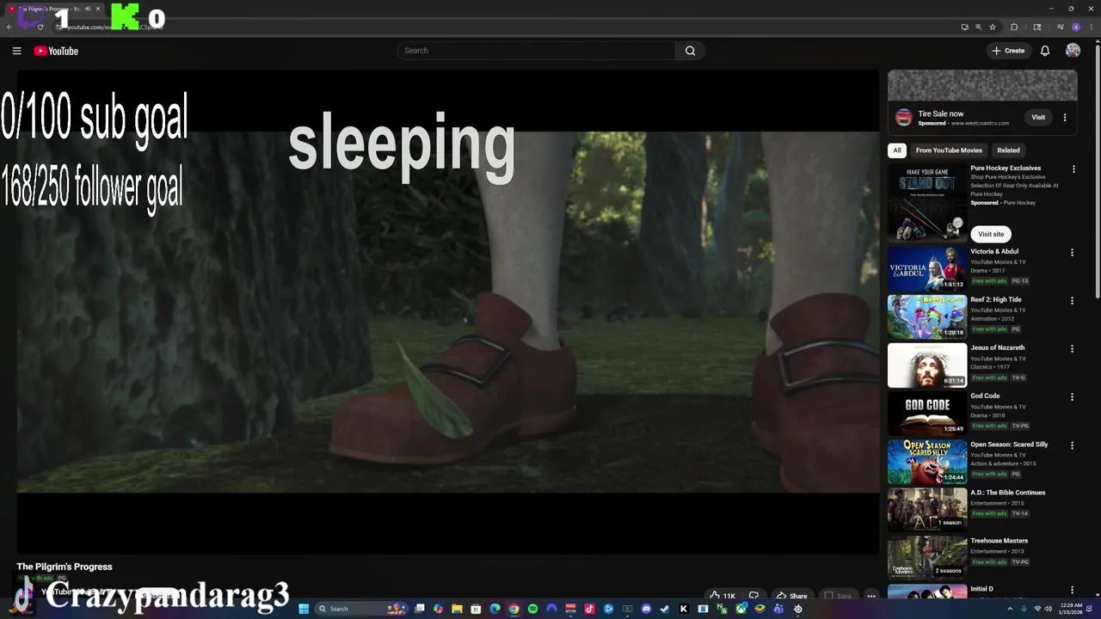Open options menu for Reef 2: High Tide

[x=1072, y=301]
